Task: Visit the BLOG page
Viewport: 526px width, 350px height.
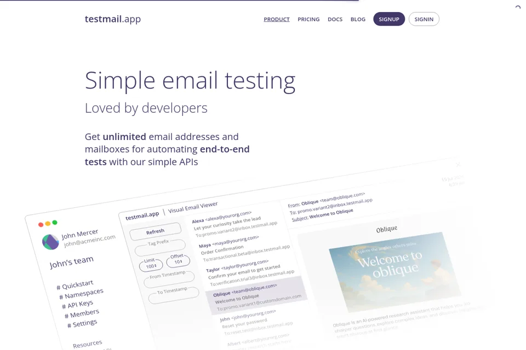Action: (x=358, y=19)
